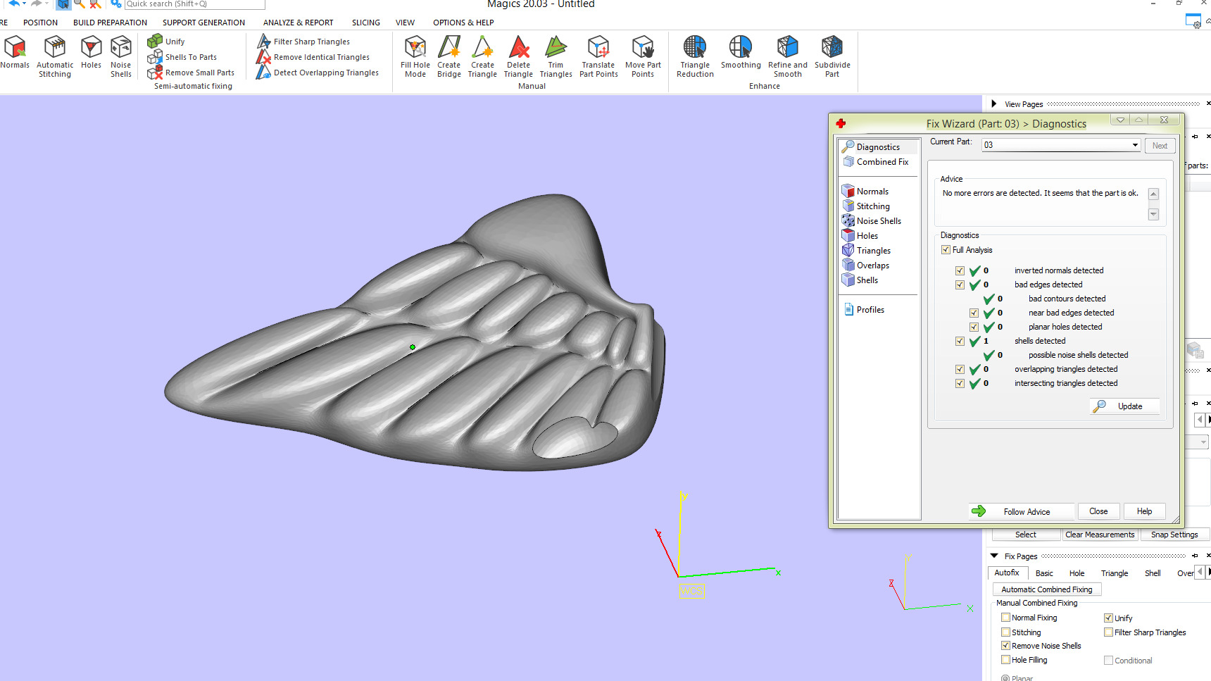Viewport: 1211px width, 681px height.
Task: Activate Fill Hole Mode
Action: [x=415, y=56]
